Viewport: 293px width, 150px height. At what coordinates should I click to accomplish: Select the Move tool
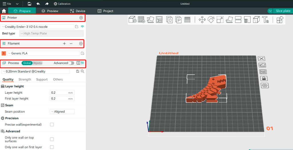coord(202,20)
